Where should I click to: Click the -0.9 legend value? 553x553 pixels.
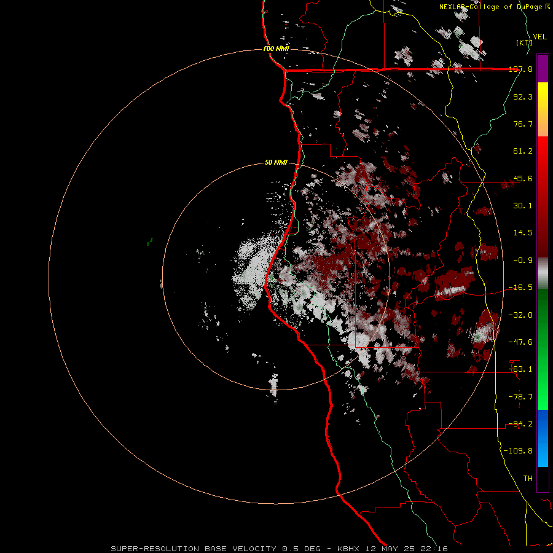[x=523, y=261]
